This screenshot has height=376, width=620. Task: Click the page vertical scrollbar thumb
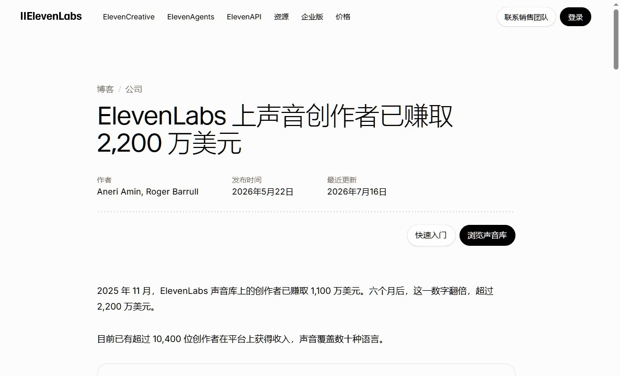pyautogui.click(x=616, y=40)
